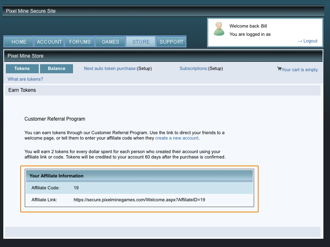The width and height of the screenshot is (330, 247).
Task: Go to the ACCOUNT tab
Action: (x=49, y=42)
